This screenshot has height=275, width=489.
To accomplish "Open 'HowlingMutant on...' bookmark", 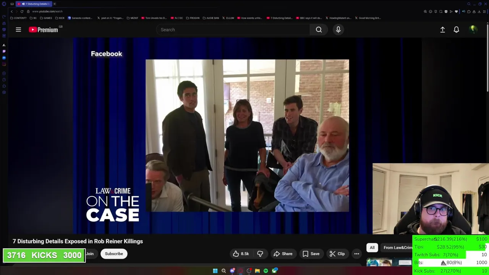I will 338,18.
